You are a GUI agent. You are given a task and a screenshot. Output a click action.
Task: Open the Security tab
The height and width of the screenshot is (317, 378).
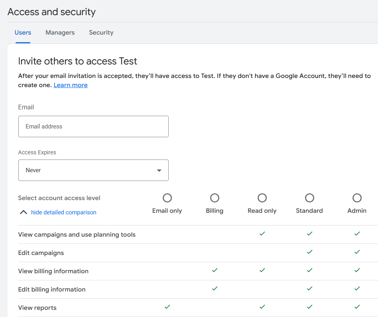(101, 33)
